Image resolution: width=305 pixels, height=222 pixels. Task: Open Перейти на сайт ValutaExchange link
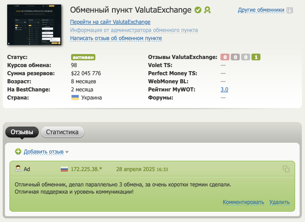(x=110, y=22)
